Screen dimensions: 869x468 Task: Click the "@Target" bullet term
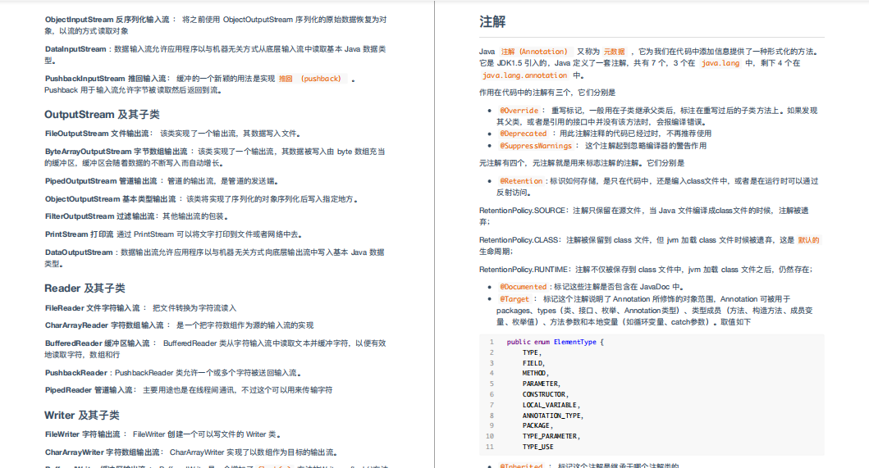pos(515,298)
